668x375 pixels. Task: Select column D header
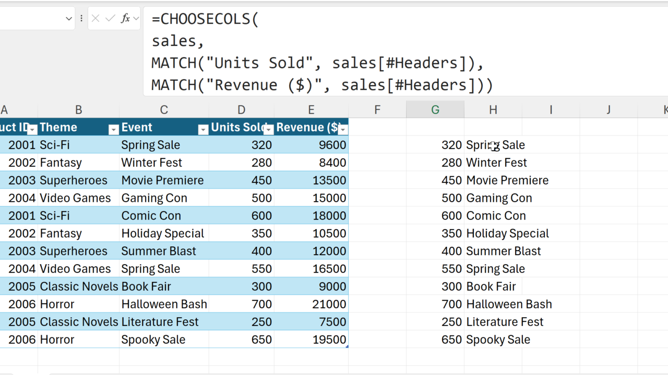pos(241,110)
